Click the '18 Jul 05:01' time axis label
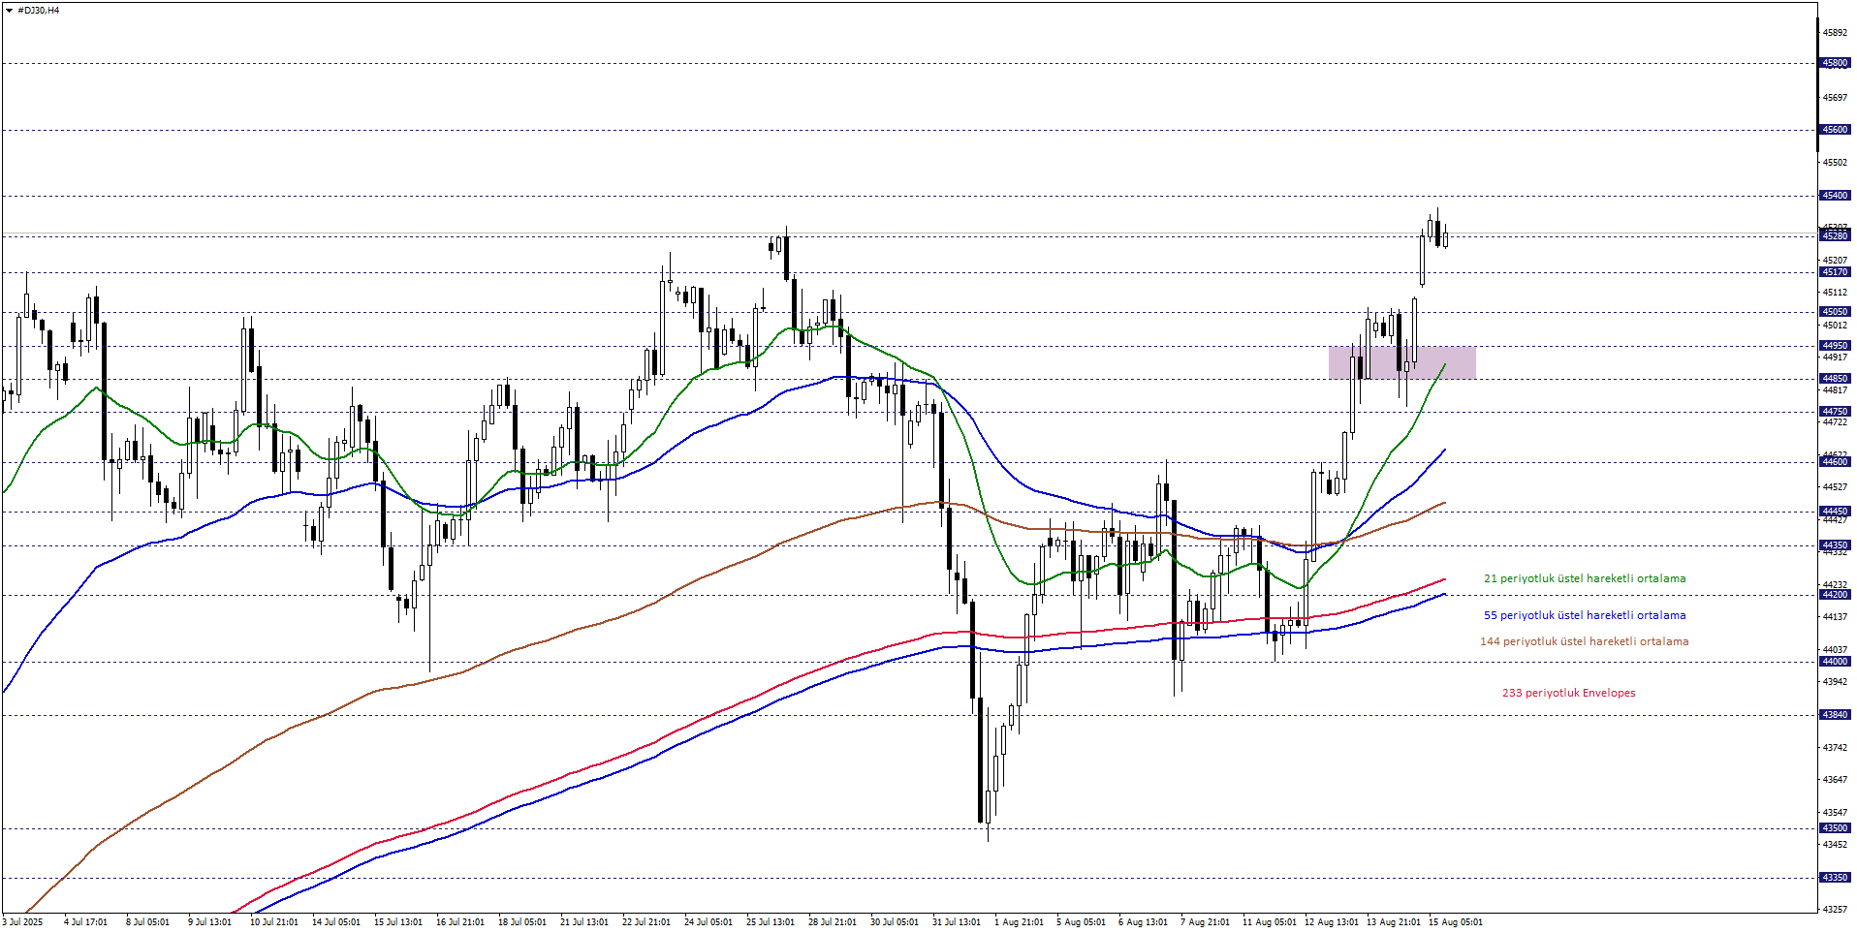The image size is (1857, 933). coord(522,922)
